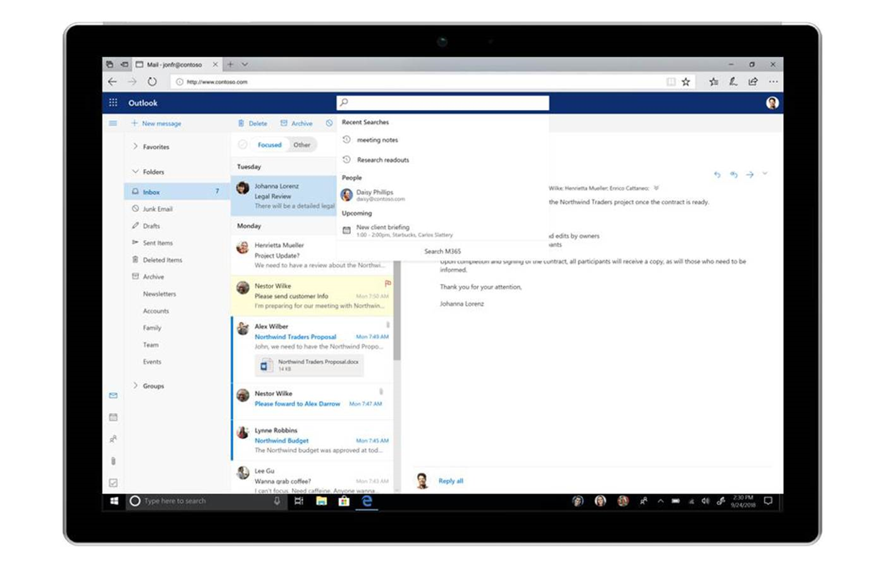The image size is (885, 569).
Task: Switch to Focused inbox
Action: tap(269, 145)
